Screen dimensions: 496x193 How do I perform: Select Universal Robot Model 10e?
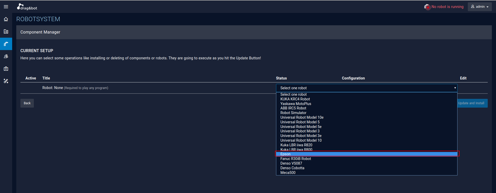click(x=367, y=117)
